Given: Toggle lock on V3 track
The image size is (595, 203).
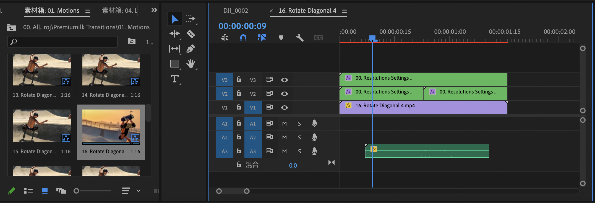Looking at the screenshot, I should click(x=239, y=80).
